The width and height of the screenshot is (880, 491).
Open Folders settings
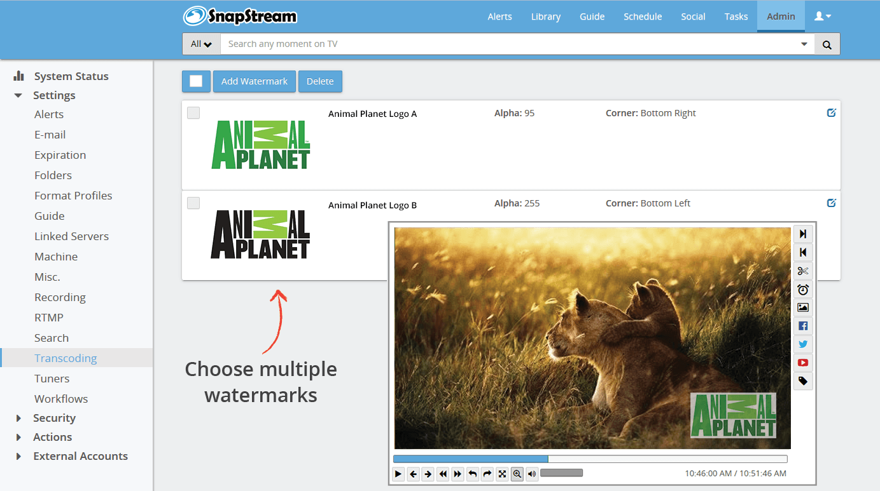pyautogui.click(x=53, y=175)
